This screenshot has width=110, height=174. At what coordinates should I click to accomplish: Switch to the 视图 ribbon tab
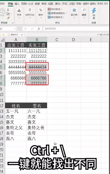click(x=50, y=4)
